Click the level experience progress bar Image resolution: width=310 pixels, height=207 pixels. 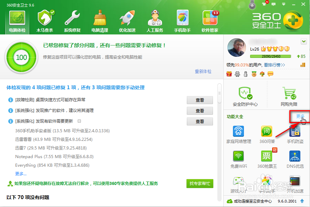pyautogui.click(x=270, y=56)
